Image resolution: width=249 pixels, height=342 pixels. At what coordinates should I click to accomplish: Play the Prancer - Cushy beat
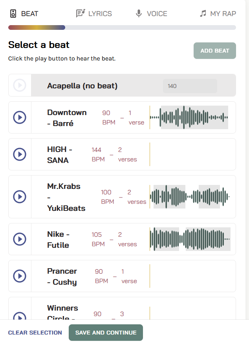pyautogui.click(x=20, y=276)
